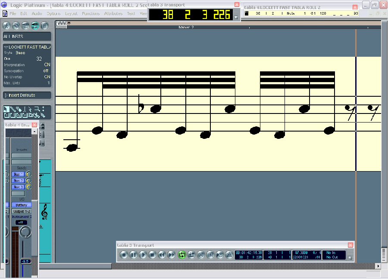Viewport: 388px width, 279px height.
Task: Select the arrow pointer tool in toolbox
Action: coord(7,109)
